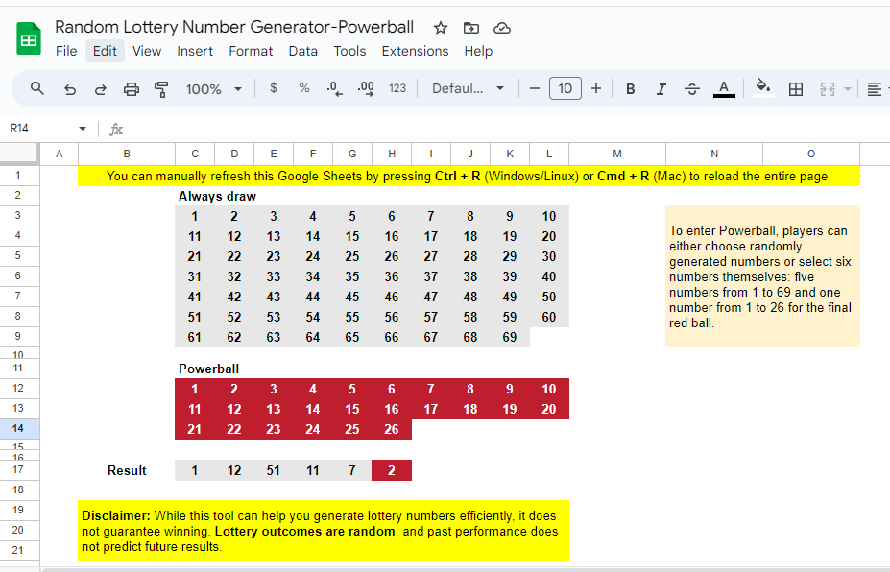The image size is (890, 572).
Task: Increase decimal places
Action: click(x=366, y=88)
